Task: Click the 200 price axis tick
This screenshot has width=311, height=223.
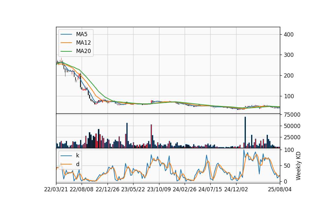Action: click(x=289, y=76)
